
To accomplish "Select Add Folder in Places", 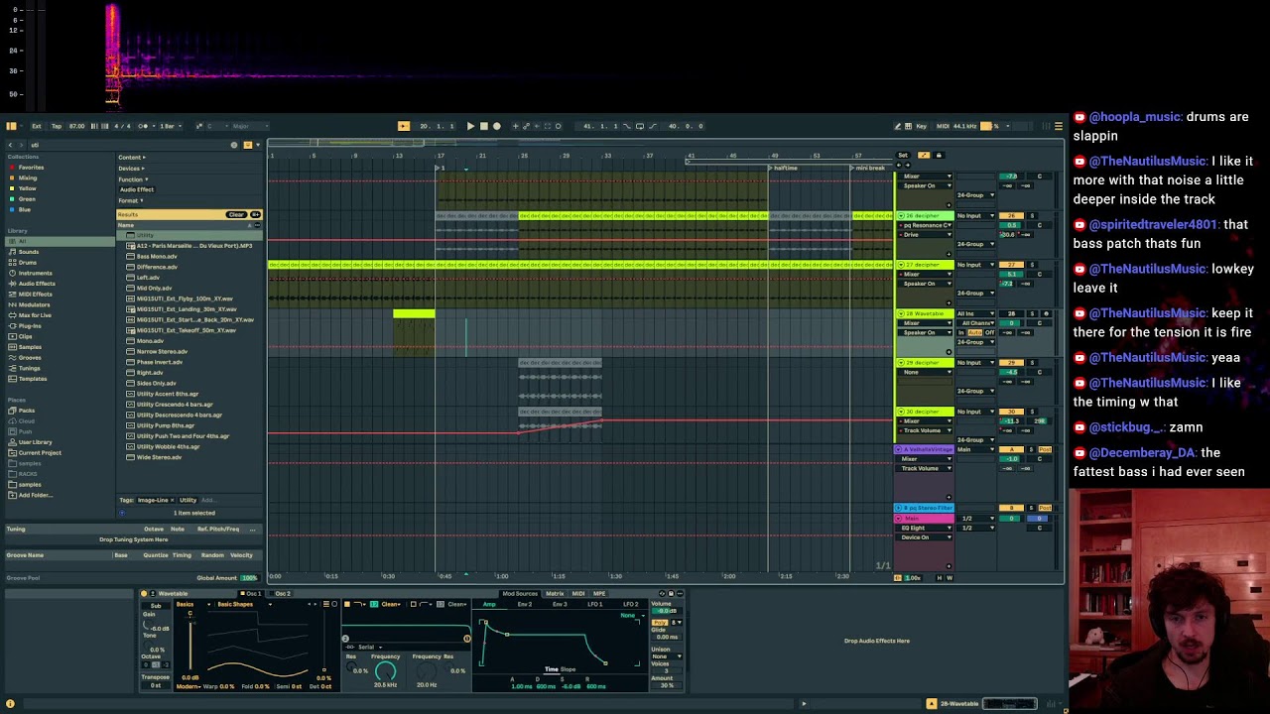I will pos(34,495).
